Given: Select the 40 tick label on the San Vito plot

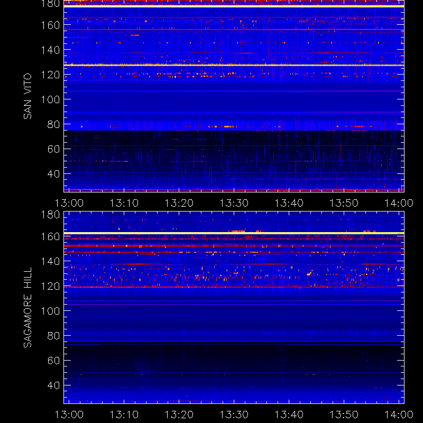Looking at the screenshot, I should 53,174.
